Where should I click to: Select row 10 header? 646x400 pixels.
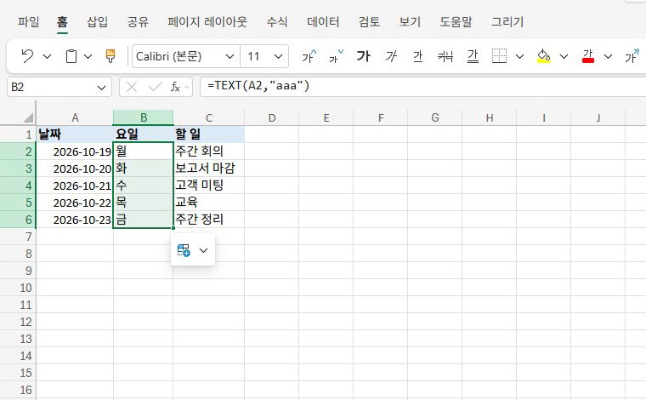coord(18,288)
